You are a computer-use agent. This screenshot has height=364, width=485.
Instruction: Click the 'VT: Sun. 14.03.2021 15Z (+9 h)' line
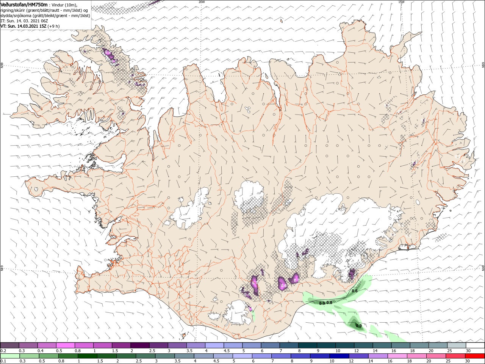pyautogui.click(x=30, y=26)
